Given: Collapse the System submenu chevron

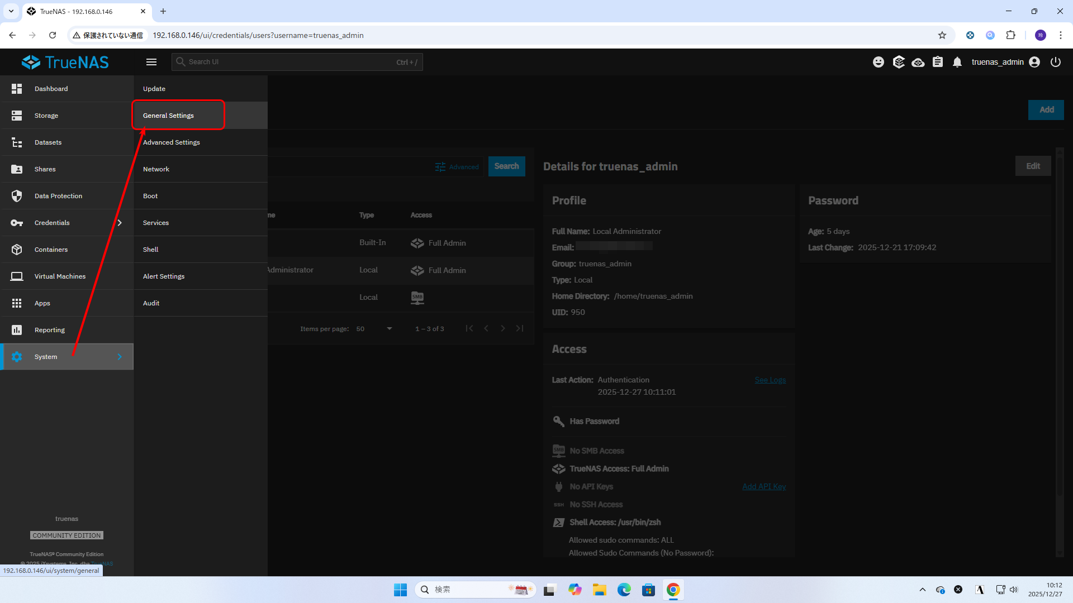Looking at the screenshot, I should point(120,357).
